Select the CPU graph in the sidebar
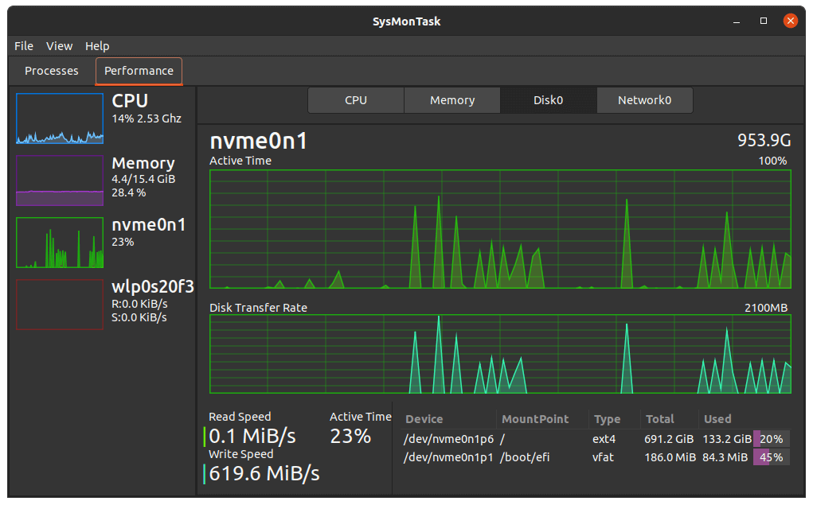 59,118
